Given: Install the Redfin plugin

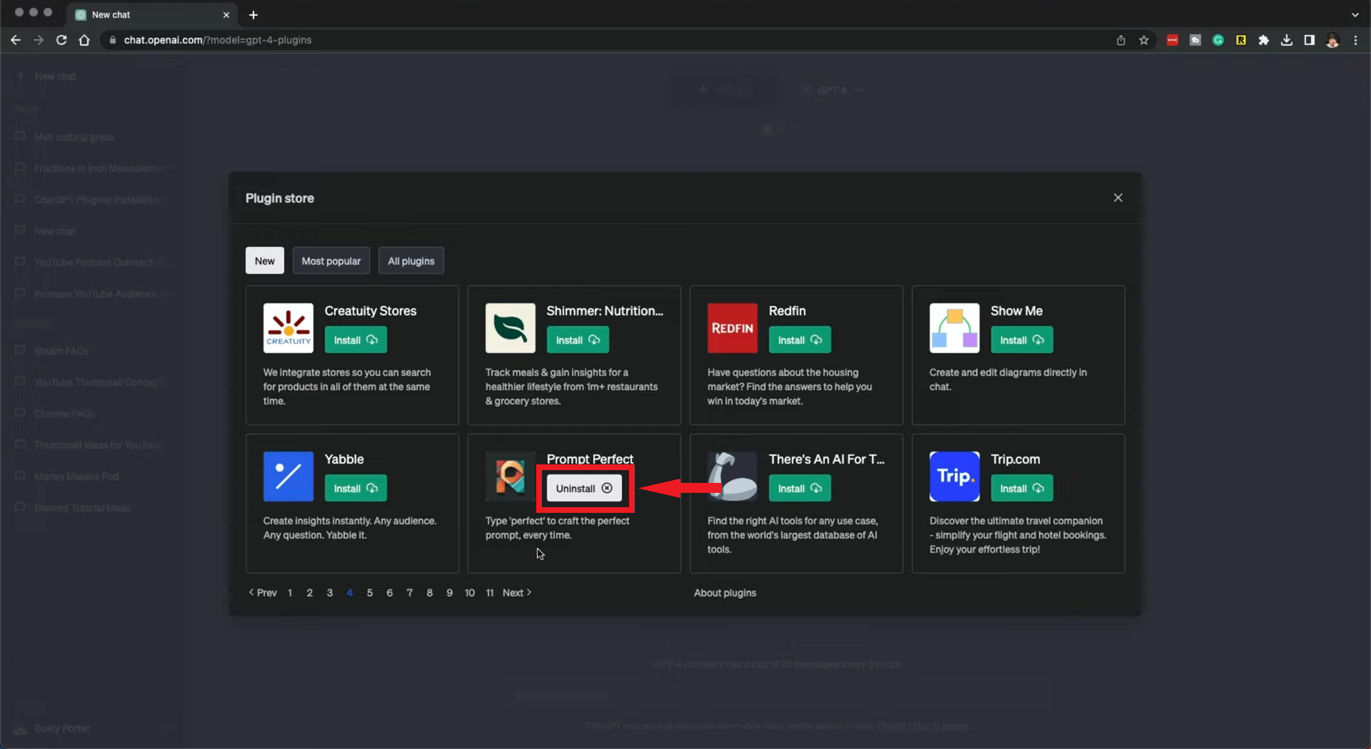Looking at the screenshot, I should (x=799, y=340).
